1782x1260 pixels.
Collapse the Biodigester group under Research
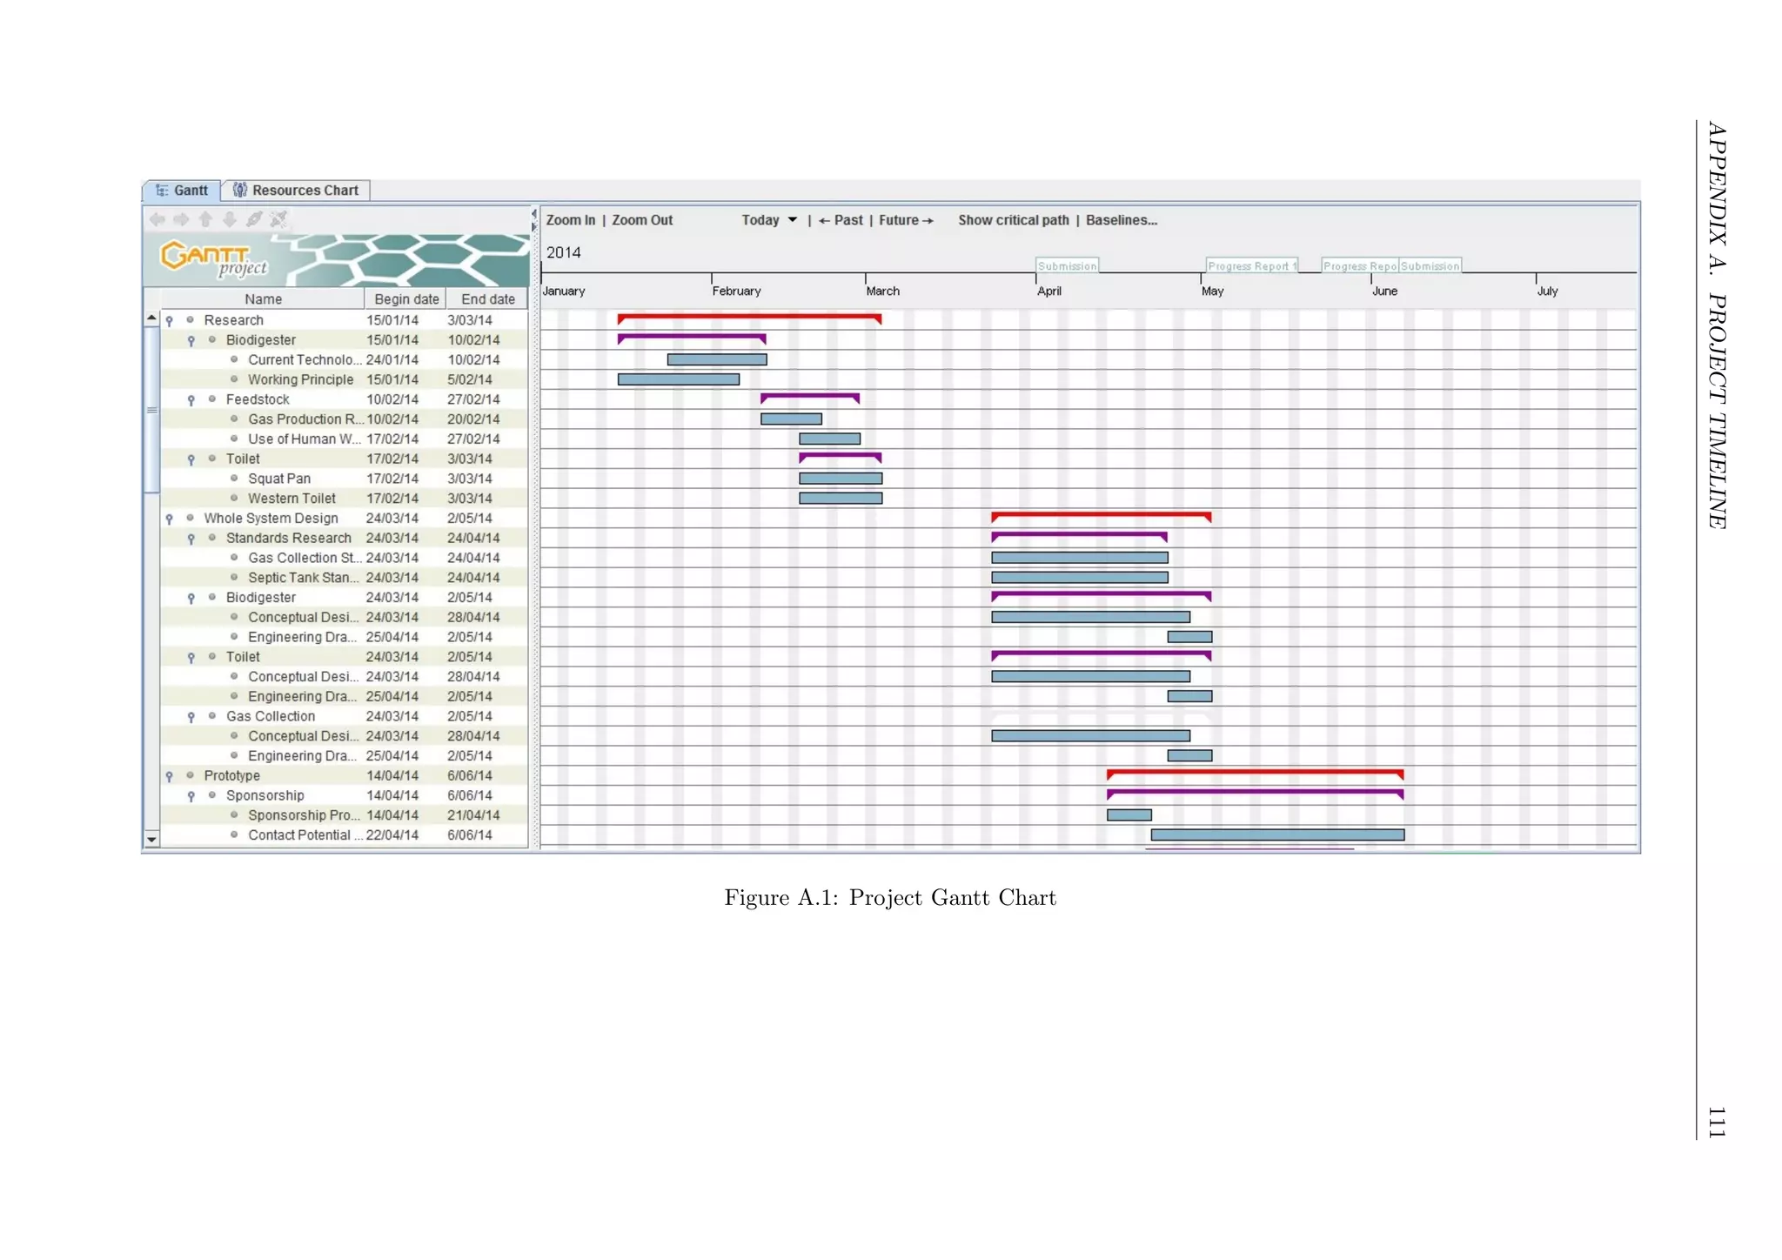tap(191, 341)
